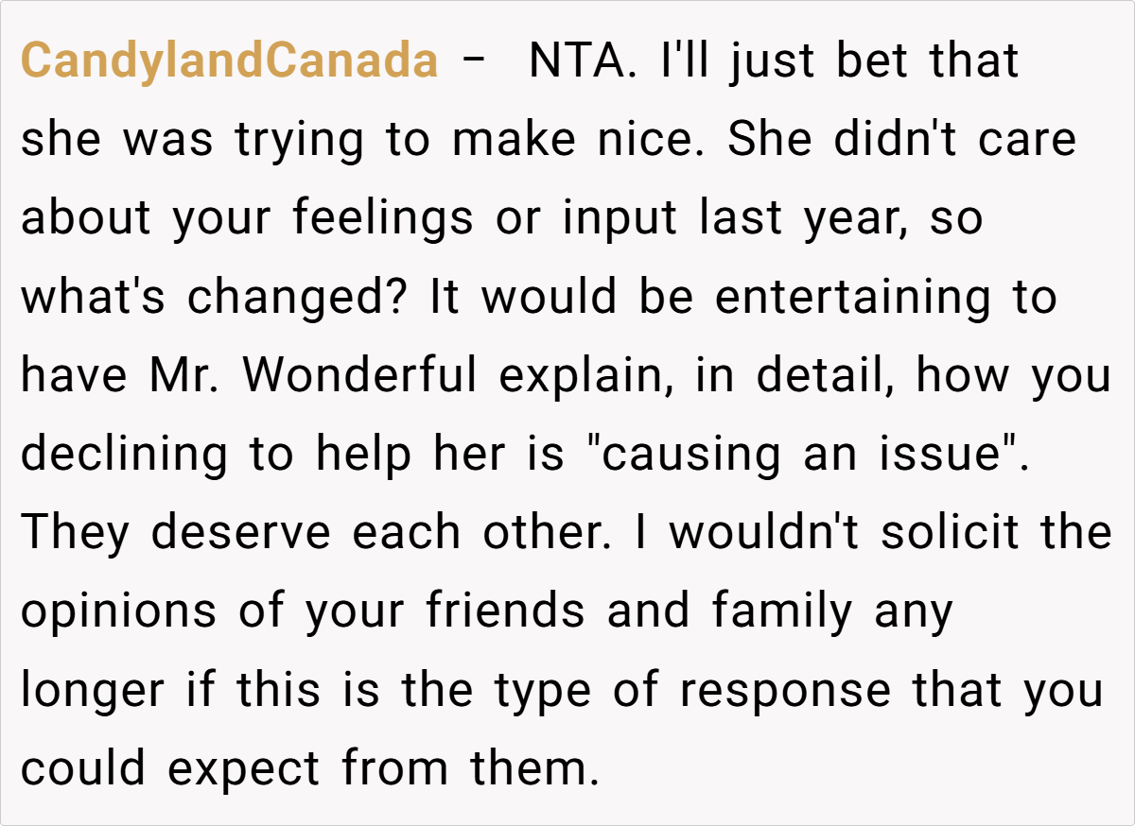Click the words "Mr. Wonderful"
Screen dimensions: 1135x826
(x=313, y=376)
